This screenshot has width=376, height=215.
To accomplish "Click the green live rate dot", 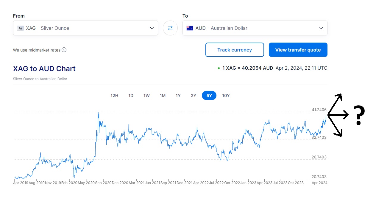I will (219, 68).
